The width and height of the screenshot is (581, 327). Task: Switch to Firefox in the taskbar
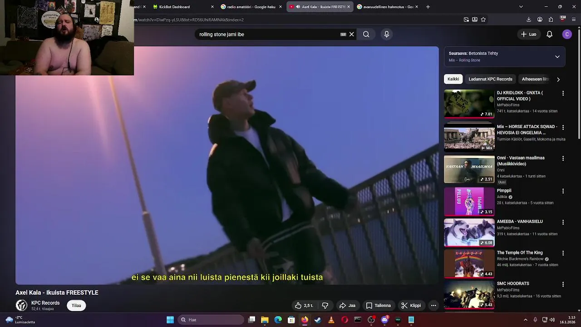pos(305,320)
